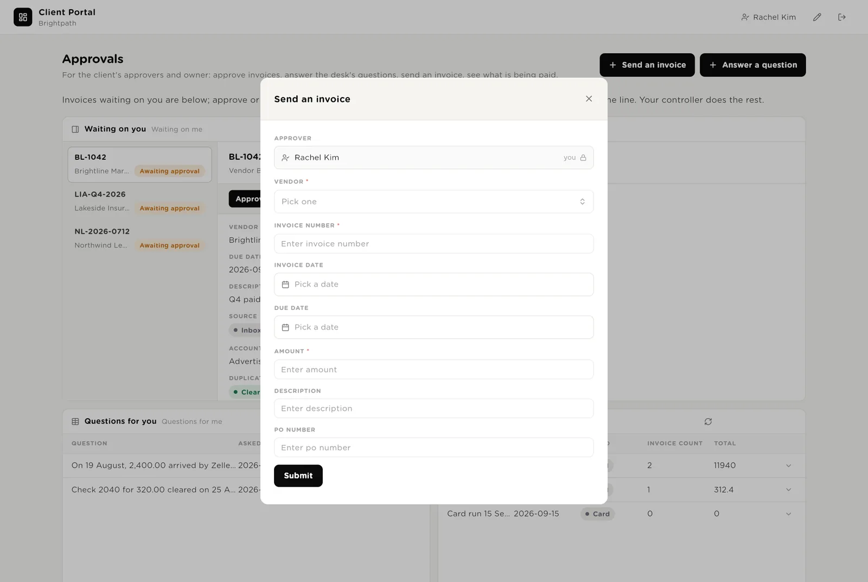868x582 pixels.
Task: Click the Waiting on you panel icon
Action: (x=75, y=129)
